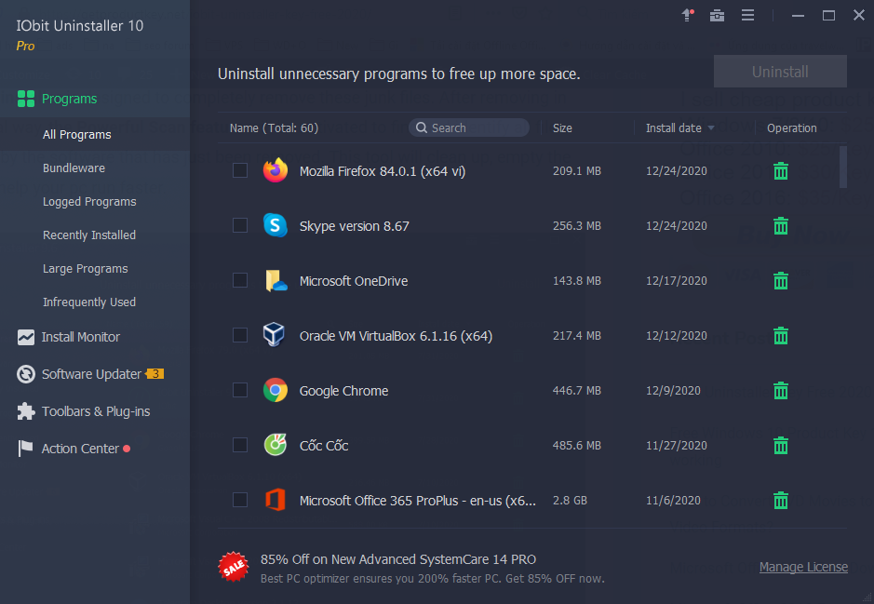Uninstall Mozilla Firefox via trash icon
The image size is (874, 604).
780,170
